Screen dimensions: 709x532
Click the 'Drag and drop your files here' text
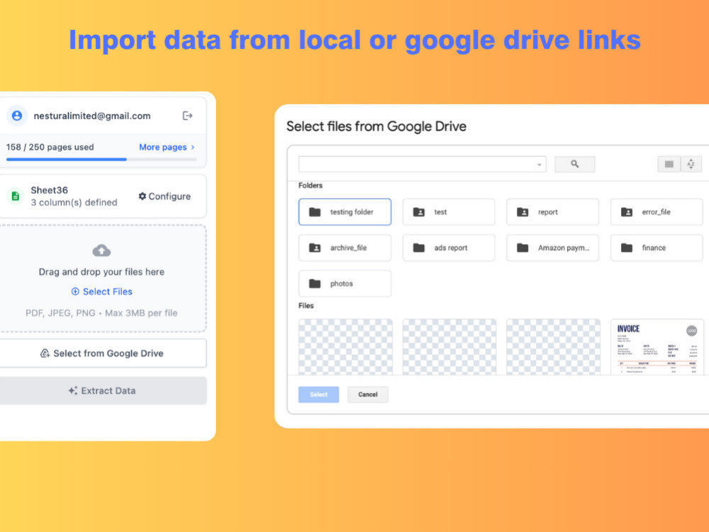pyautogui.click(x=101, y=272)
